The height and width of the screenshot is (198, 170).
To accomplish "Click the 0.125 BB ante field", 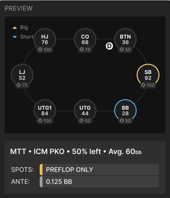I will point(99,182).
